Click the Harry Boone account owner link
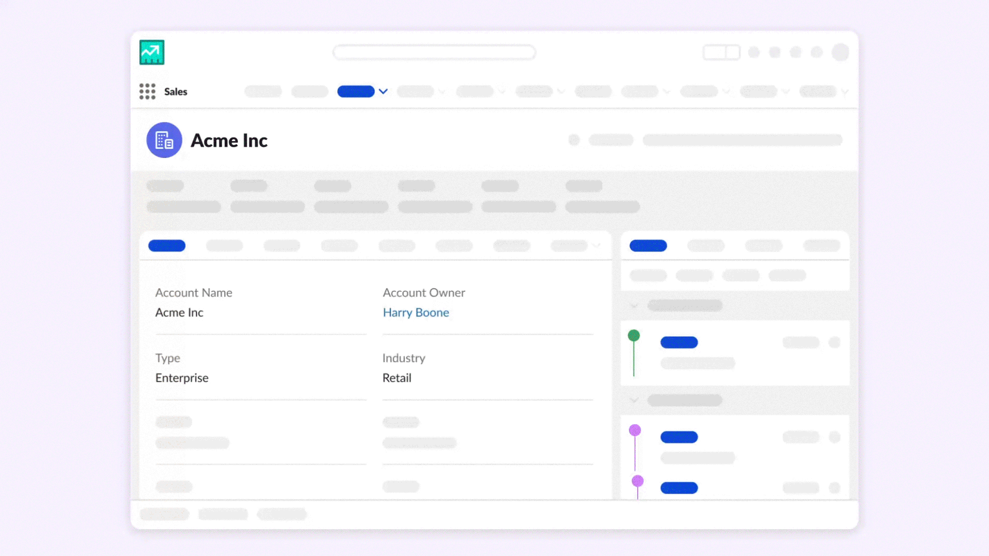 [x=416, y=311]
